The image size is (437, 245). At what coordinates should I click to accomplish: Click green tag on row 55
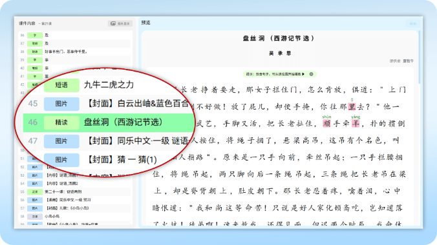(35, 192)
